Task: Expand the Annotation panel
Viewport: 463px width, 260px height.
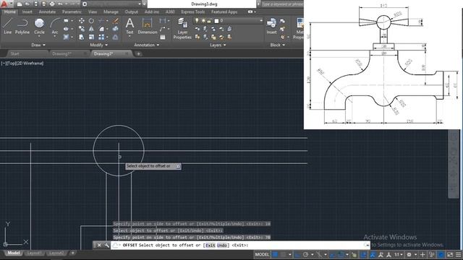Action: point(146,45)
